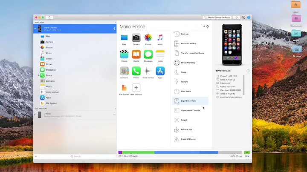Click restore icon on old iPhone backup row
Screen dimensions: 307x172
point(114,115)
